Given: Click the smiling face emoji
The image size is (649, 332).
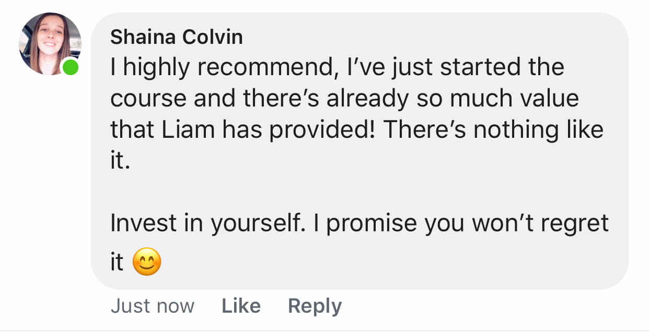Looking at the screenshot, I should (x=147, y=263).
